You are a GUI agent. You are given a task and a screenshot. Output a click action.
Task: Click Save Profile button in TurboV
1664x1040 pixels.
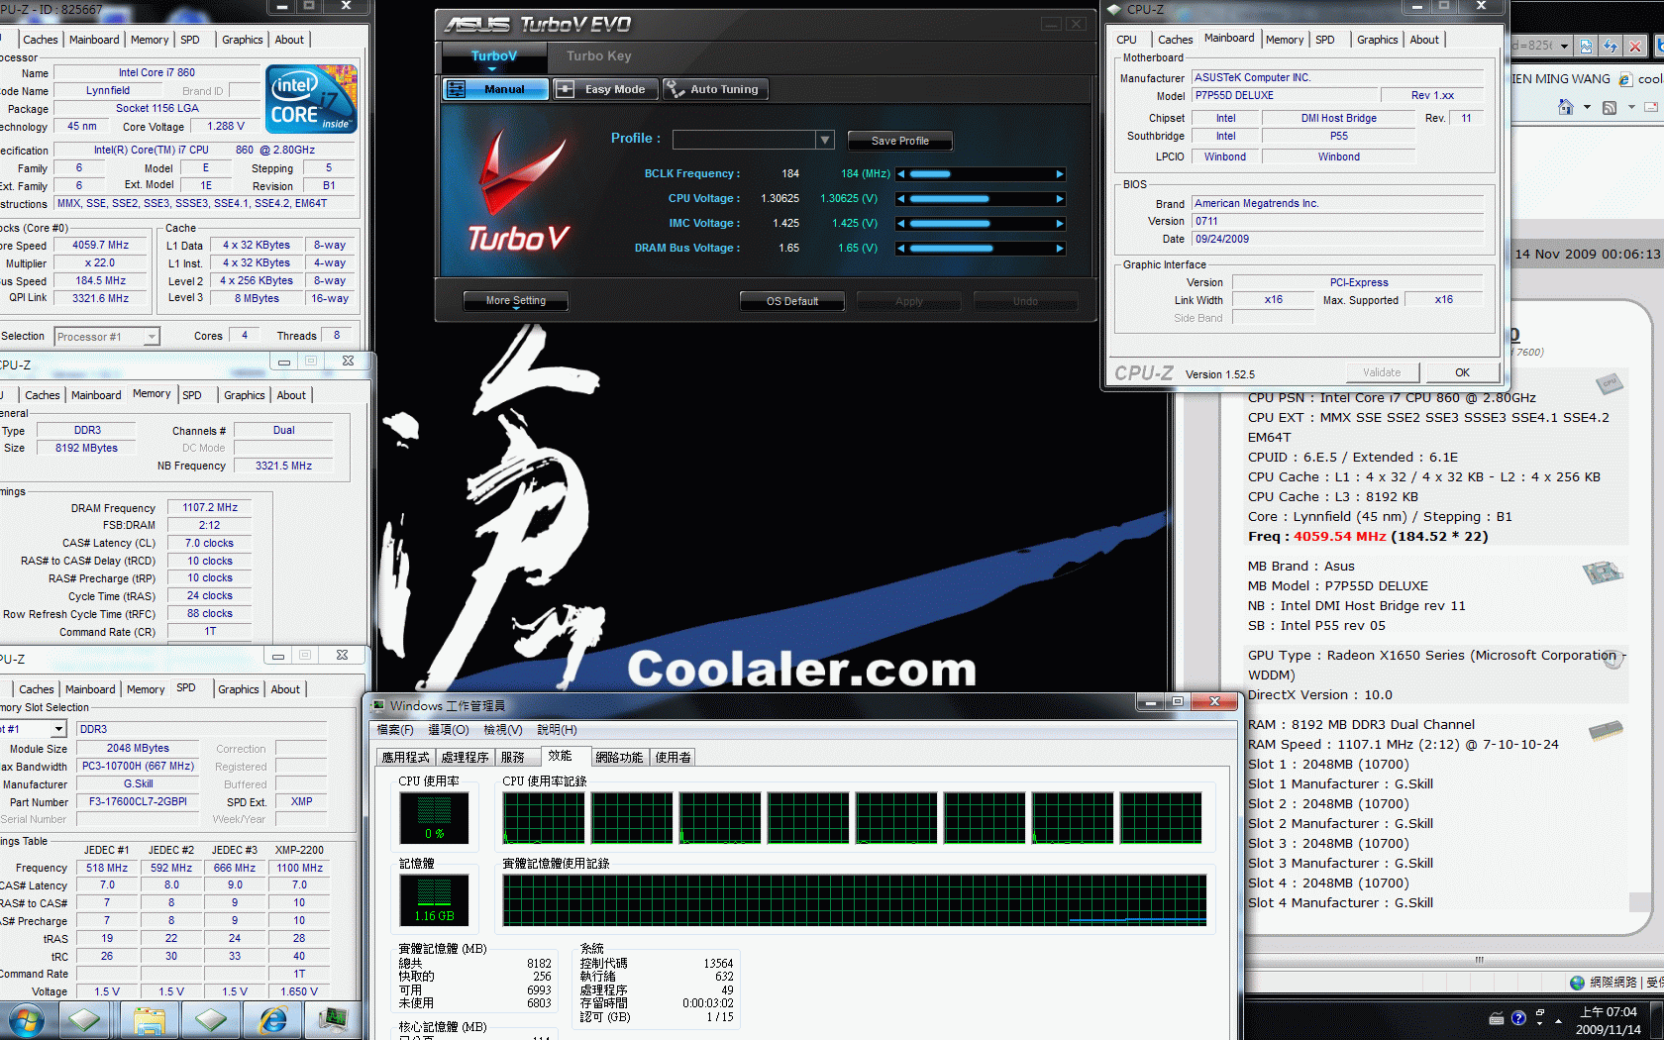pos(899,141)
